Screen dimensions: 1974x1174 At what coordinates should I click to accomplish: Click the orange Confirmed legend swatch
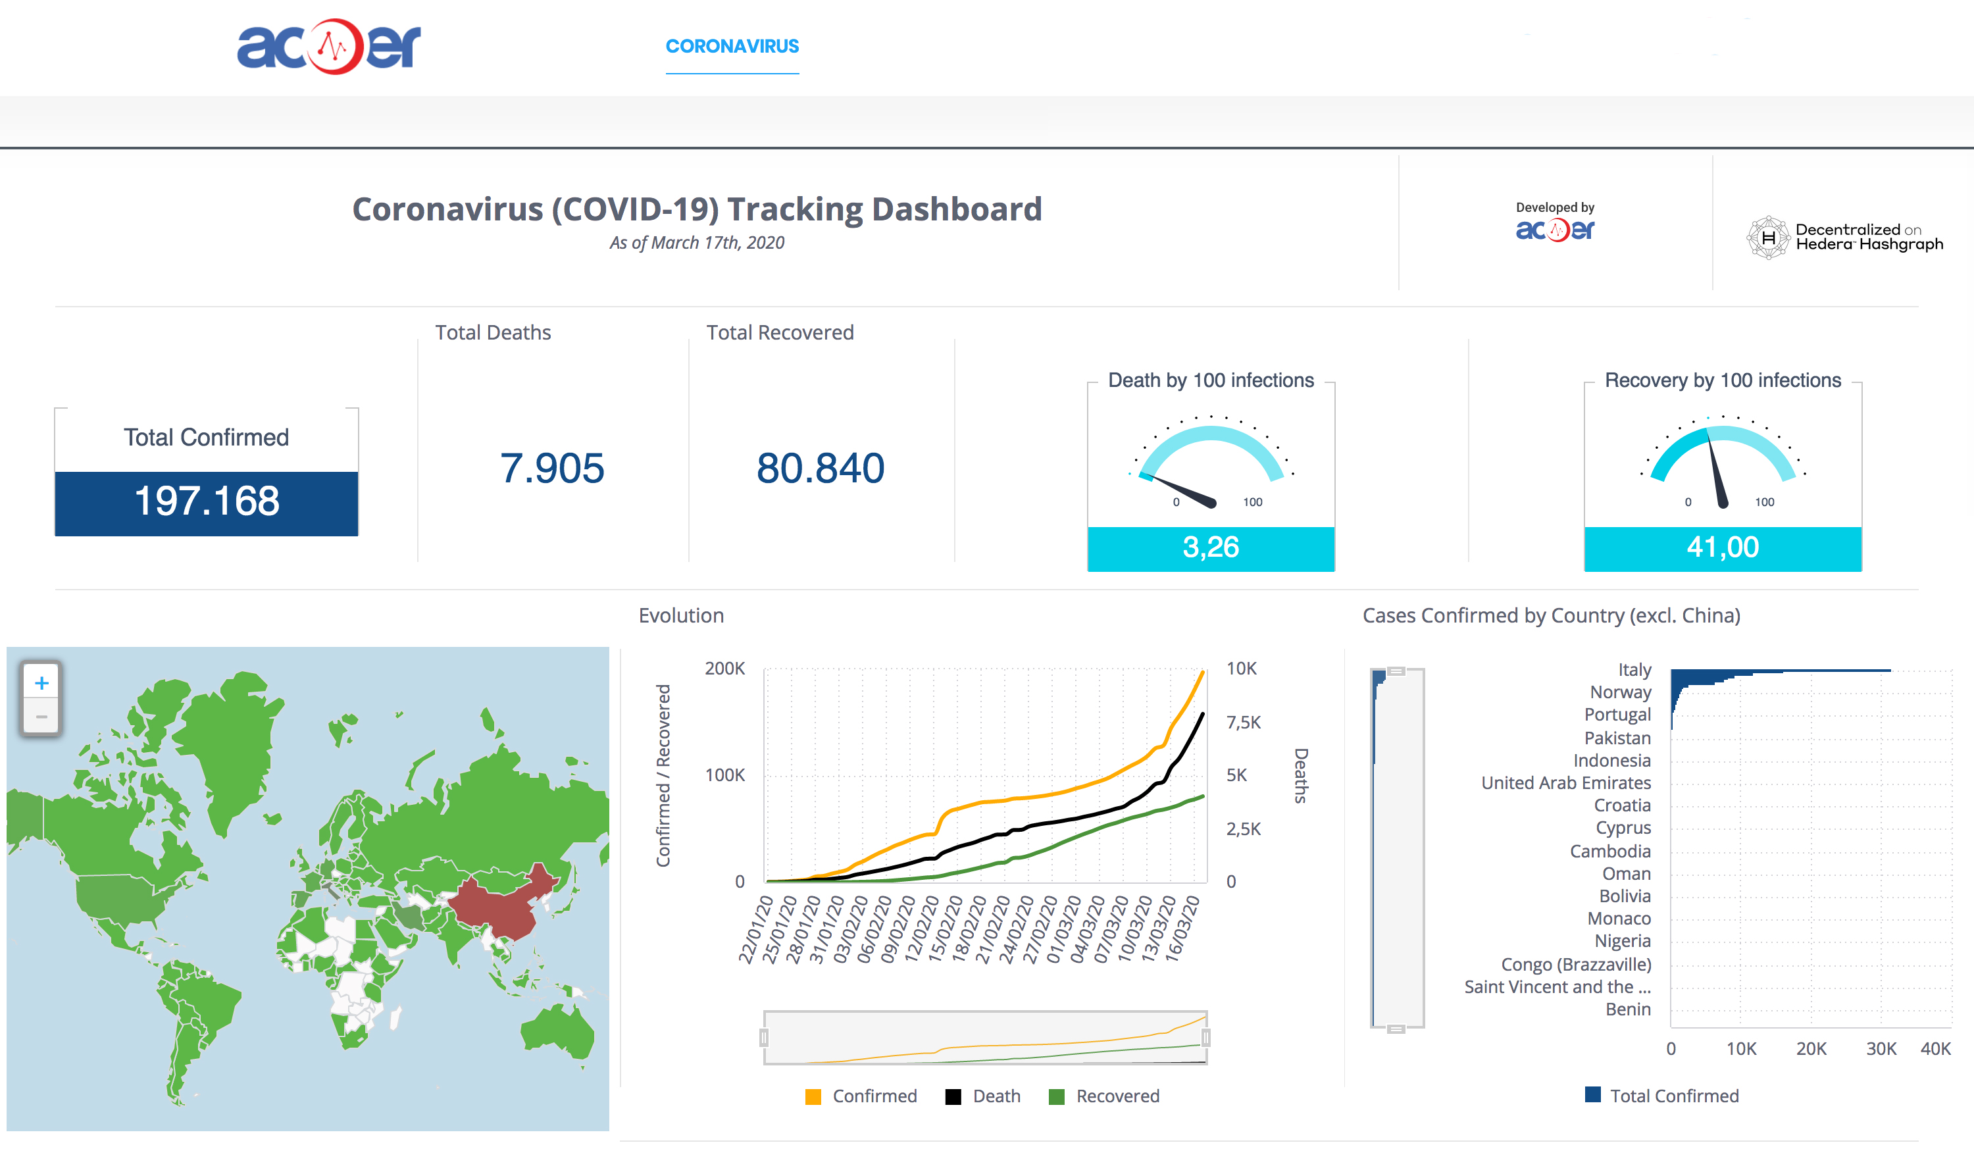813,1096
